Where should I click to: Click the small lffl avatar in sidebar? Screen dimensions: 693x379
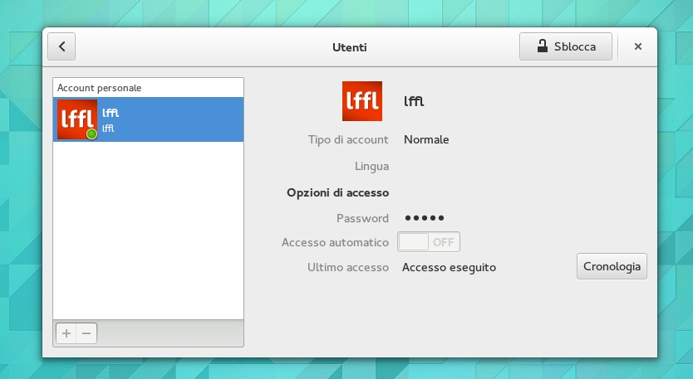77,119
